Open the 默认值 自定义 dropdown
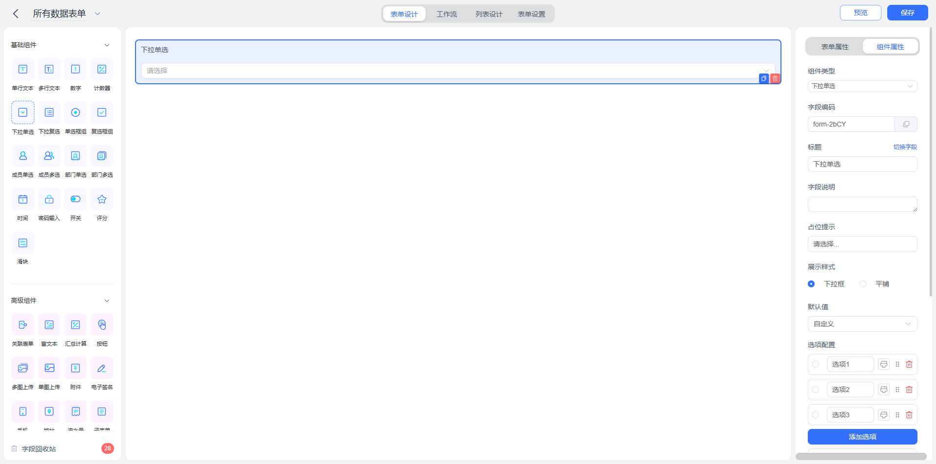 coord(862,324)
